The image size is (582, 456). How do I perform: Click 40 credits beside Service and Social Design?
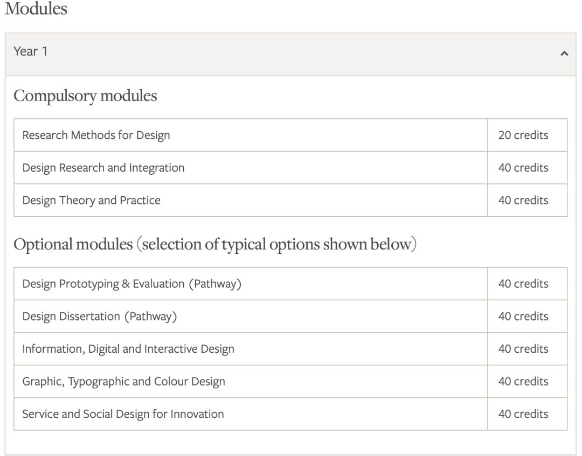tap(523, 414)
